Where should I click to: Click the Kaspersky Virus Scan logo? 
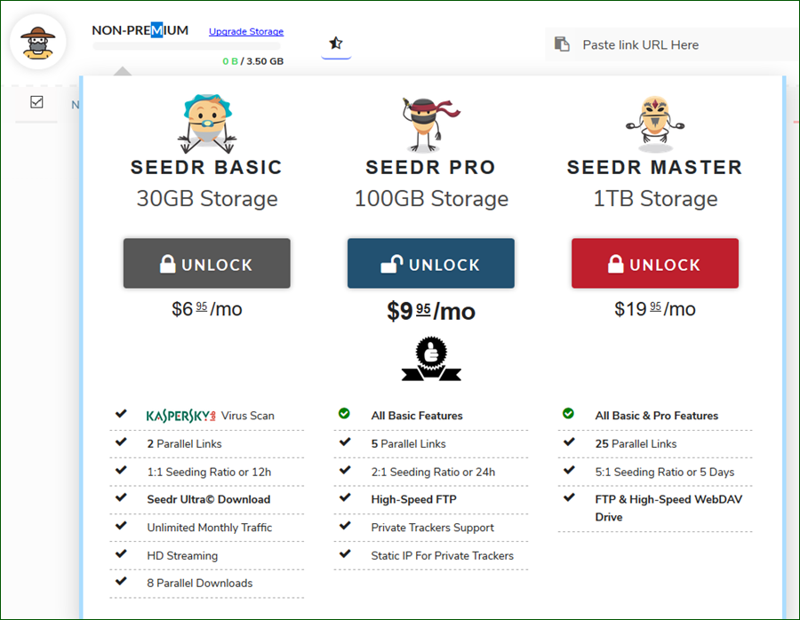[181, 416]
